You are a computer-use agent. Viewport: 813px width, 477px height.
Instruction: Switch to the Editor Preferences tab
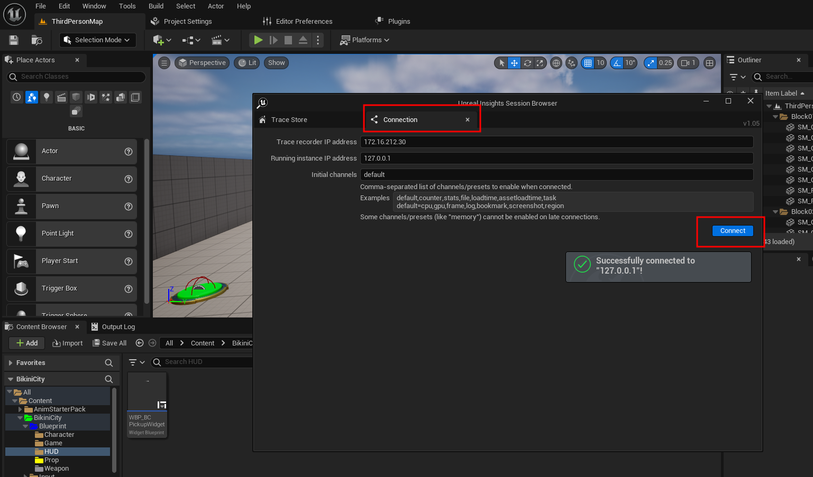pos(298,22)
